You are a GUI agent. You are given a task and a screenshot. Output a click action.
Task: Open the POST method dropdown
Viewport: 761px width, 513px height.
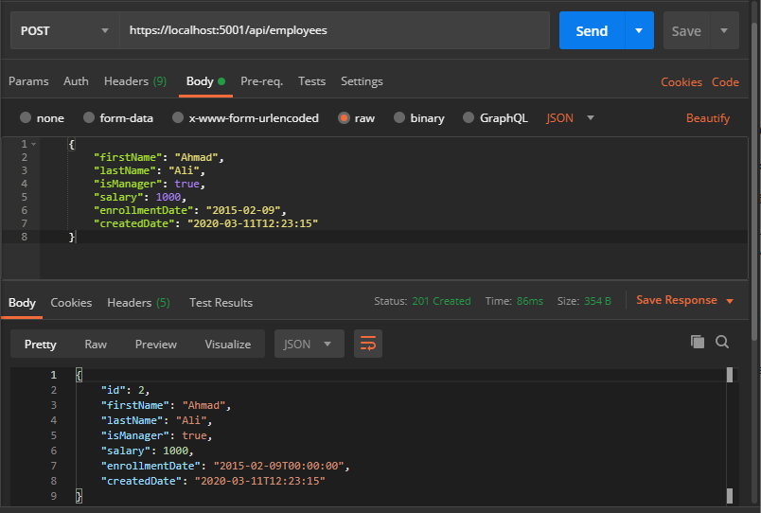[64, 30]
